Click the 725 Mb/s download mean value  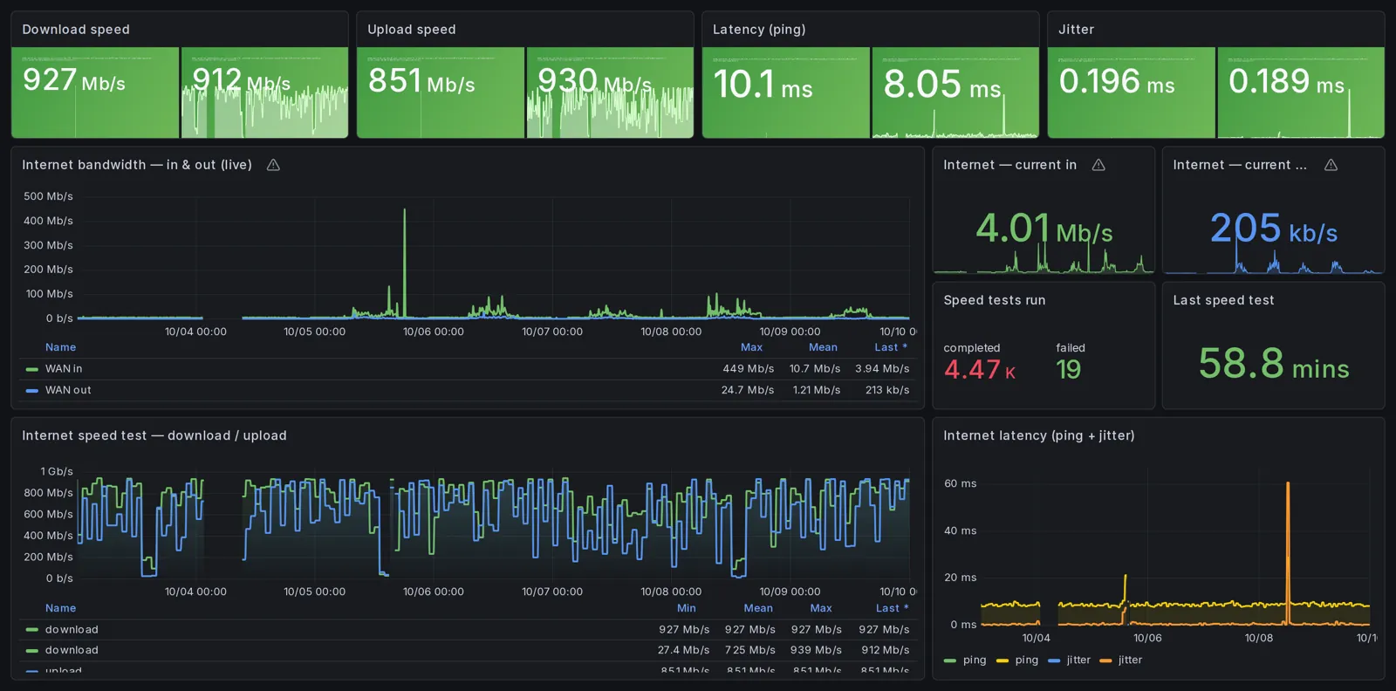[749, 650]
